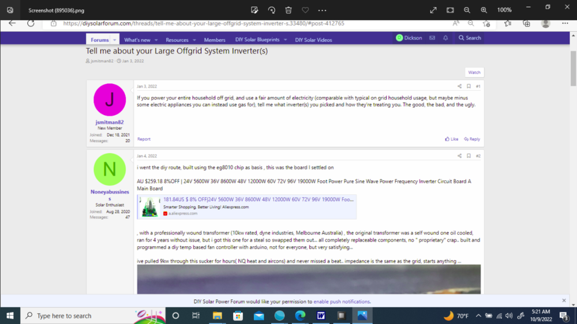577x324 pixels.
Task: Zoom in the image in Photos
Action: pos(484,10)
